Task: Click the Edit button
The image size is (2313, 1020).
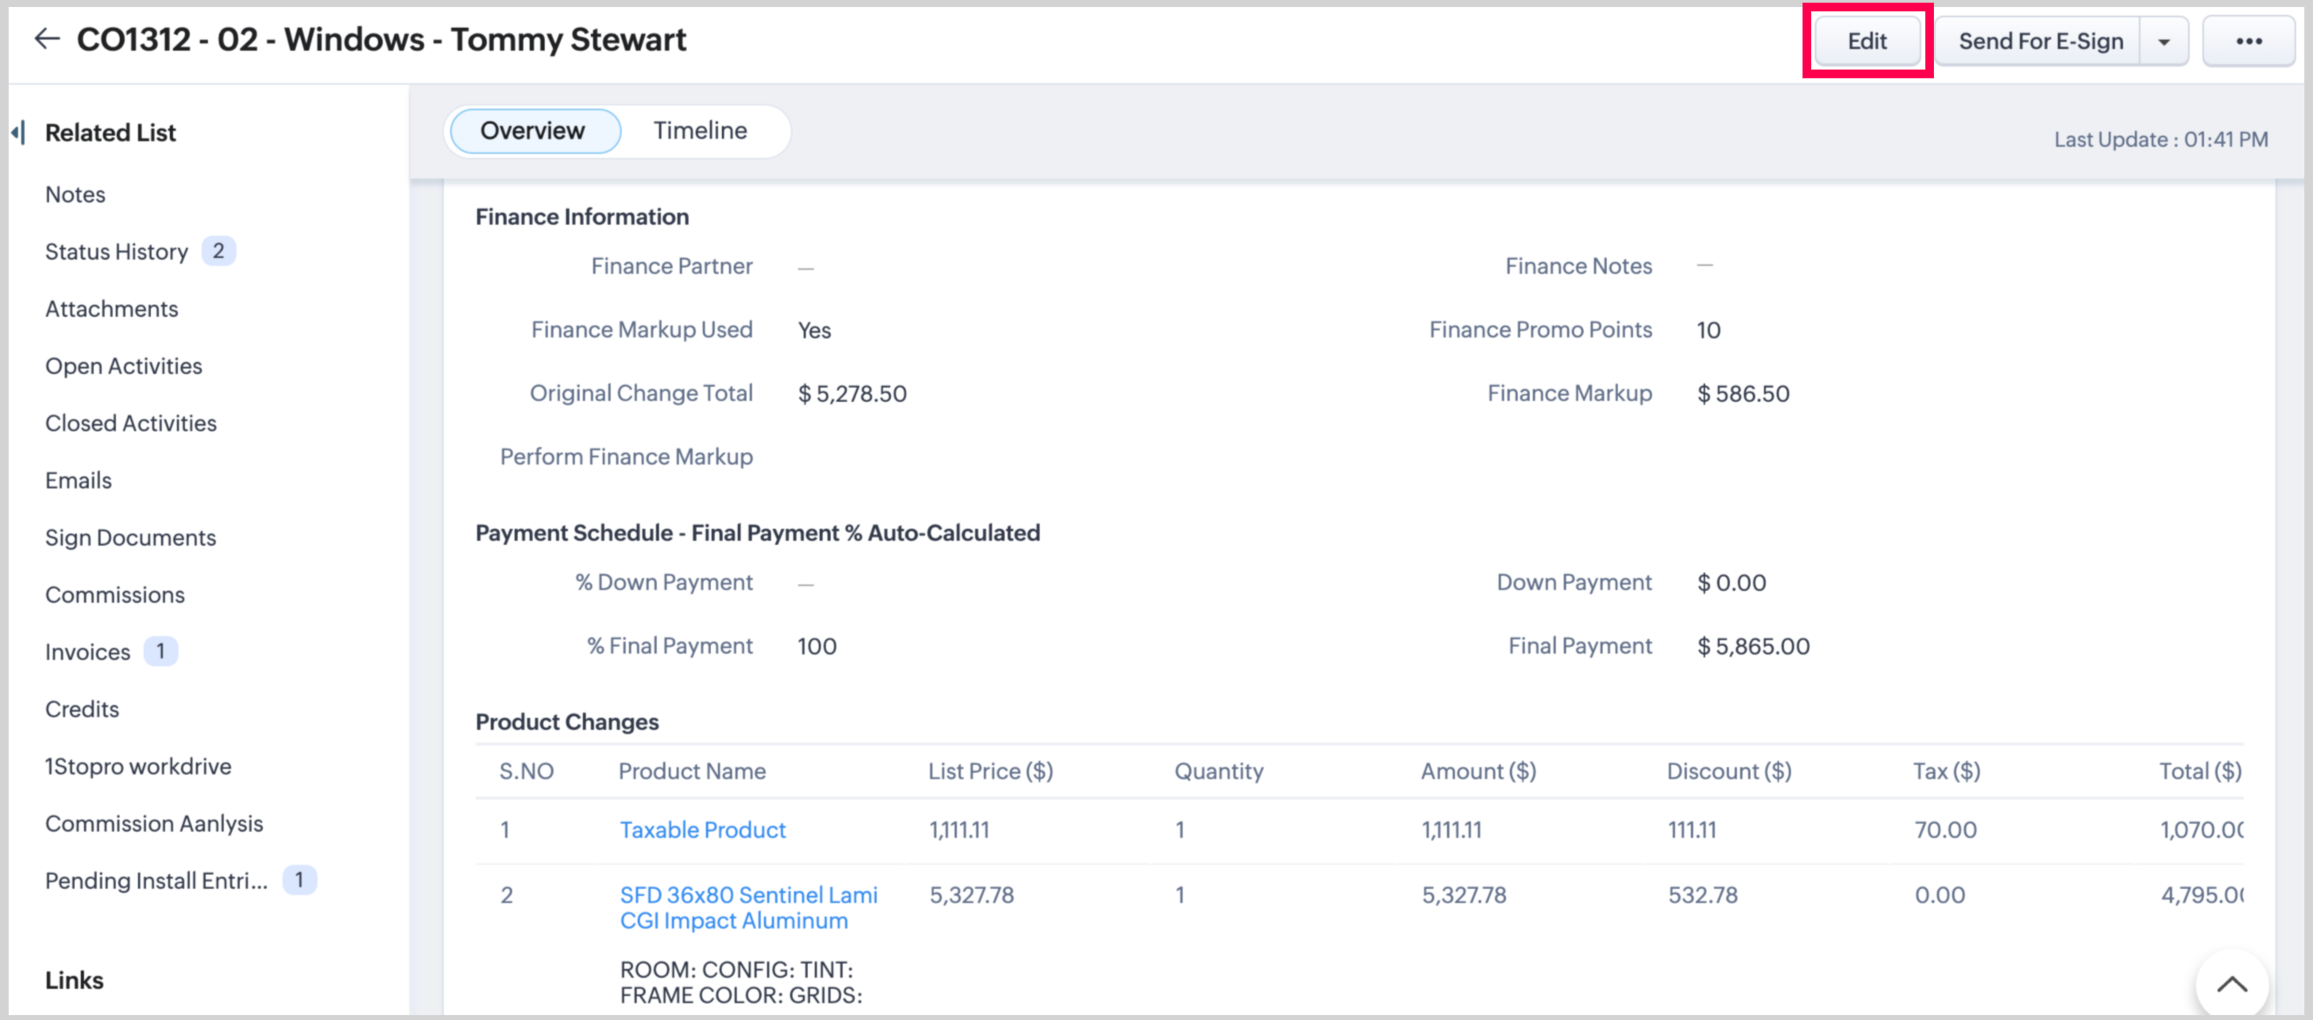Action: [1866, 41]
